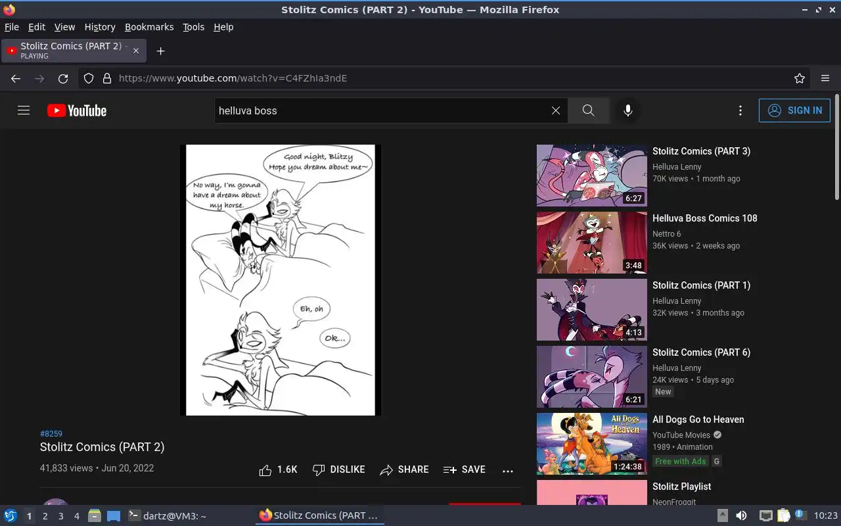Switch to workspace 4
841x526 pixels.
(x=76, y=516)
